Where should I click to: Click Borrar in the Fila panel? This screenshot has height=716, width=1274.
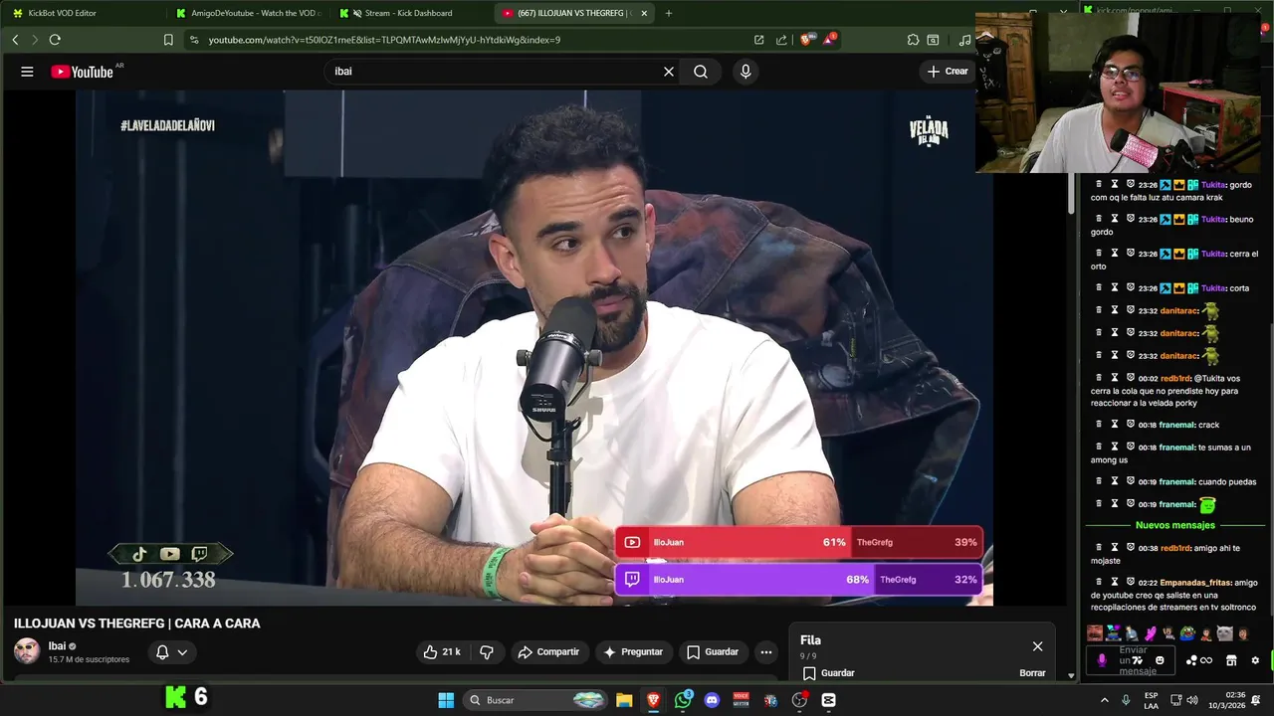pyautogui.click(x=1032, y=673)
